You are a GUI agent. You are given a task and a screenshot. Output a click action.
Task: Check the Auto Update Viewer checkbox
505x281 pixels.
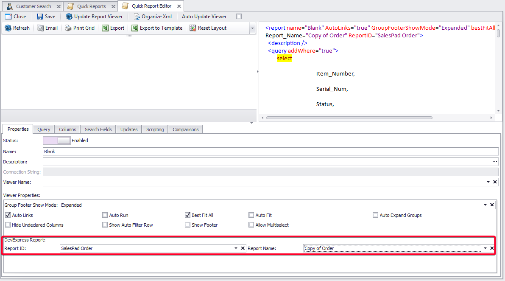[239, 17]
